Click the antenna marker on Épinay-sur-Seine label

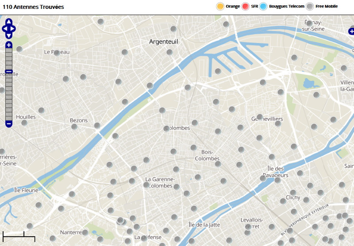(x=309, y=23)
